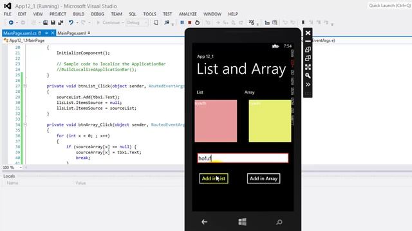Click the bookmark toolbar icon

pos(303,23)
